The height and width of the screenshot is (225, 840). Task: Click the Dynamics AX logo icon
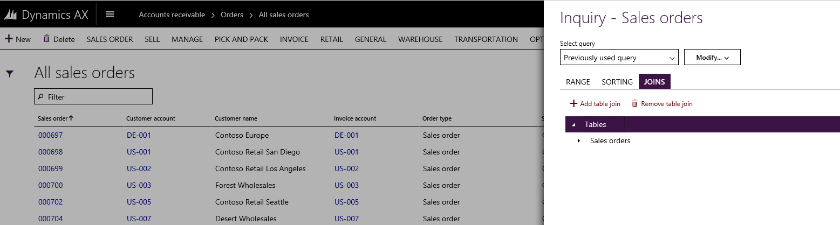pos(11,15)
